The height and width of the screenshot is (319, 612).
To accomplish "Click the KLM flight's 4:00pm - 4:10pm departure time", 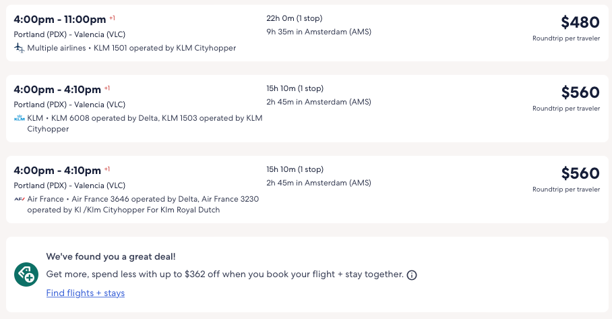I will tap(57, 89).
